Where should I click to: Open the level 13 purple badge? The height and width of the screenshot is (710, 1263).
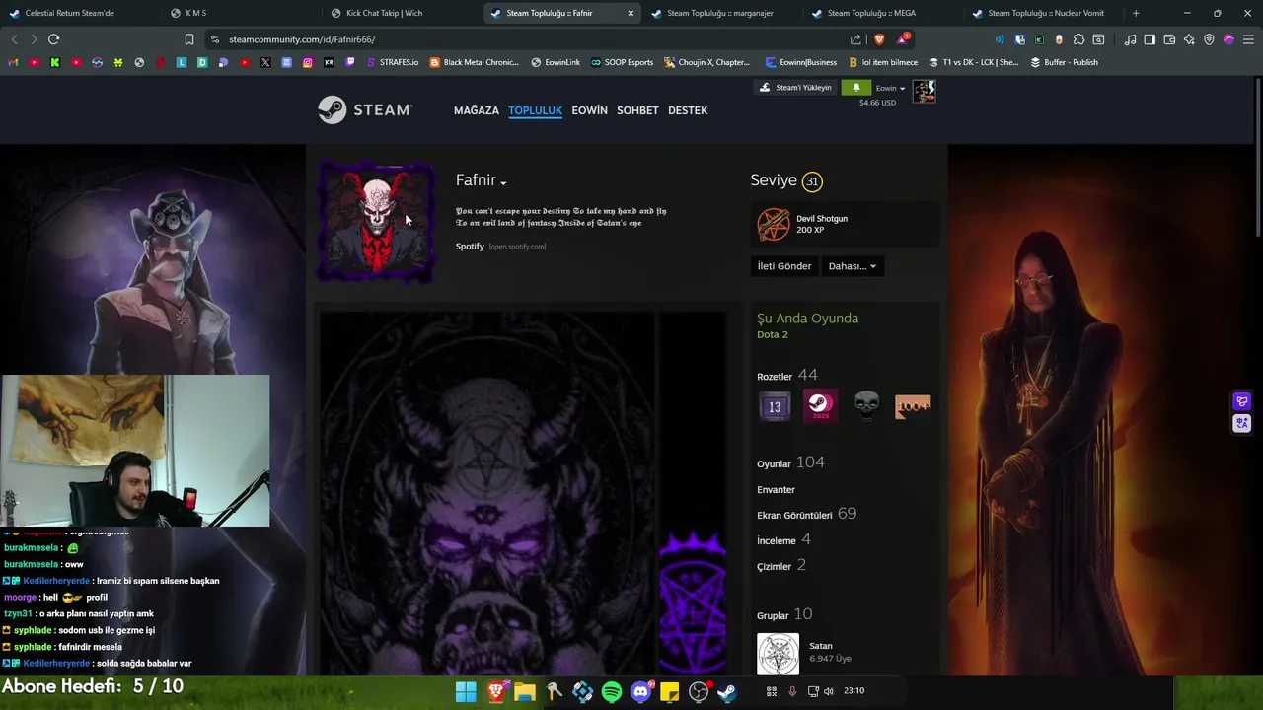[x=775, y=406]
